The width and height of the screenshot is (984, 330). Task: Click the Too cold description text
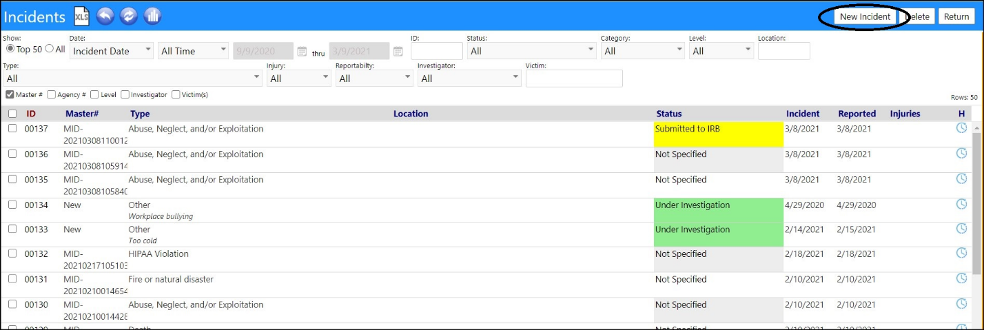144,240
